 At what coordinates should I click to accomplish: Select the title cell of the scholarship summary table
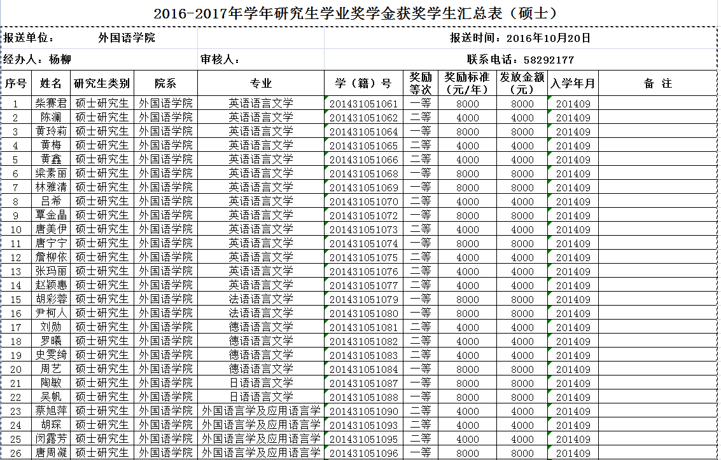(360, 13)
